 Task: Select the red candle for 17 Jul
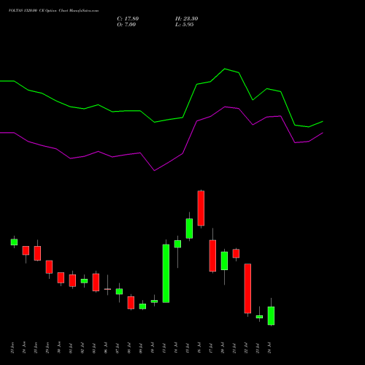pyautogui.click(x=212, y=255)
